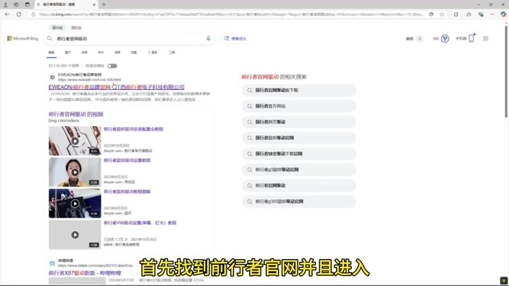Click the address bar extension icon before star
The width and height of the screenshot is (509, 286).
click(x=431, y=14)
